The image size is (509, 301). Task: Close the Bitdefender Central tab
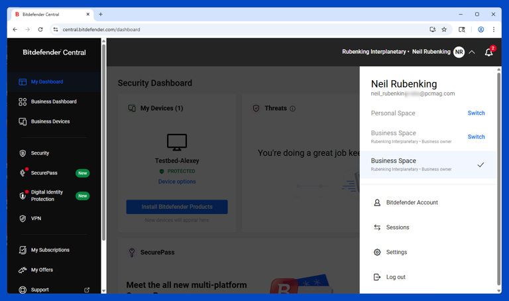(x=87, y=15)
